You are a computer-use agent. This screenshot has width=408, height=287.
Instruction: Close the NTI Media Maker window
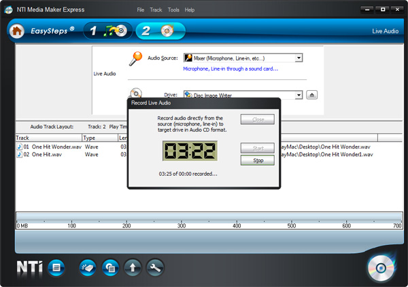point(397,9)
